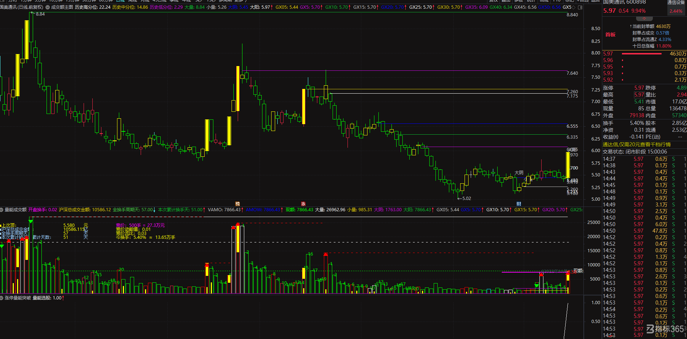Click the red 首板 badge
Screen dimensions: 687x339
(x=610, y=34)
